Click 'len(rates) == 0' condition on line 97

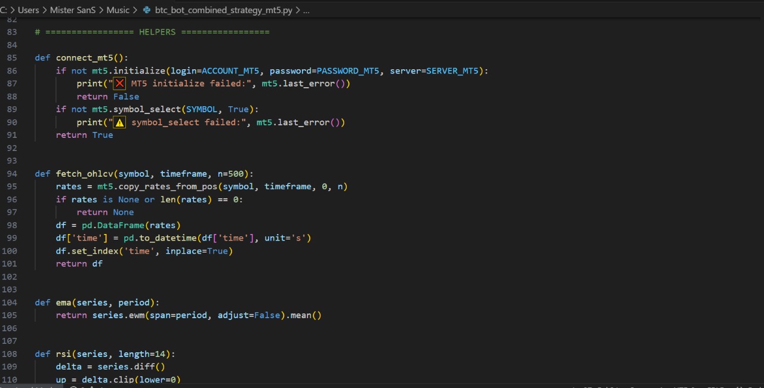199,199
